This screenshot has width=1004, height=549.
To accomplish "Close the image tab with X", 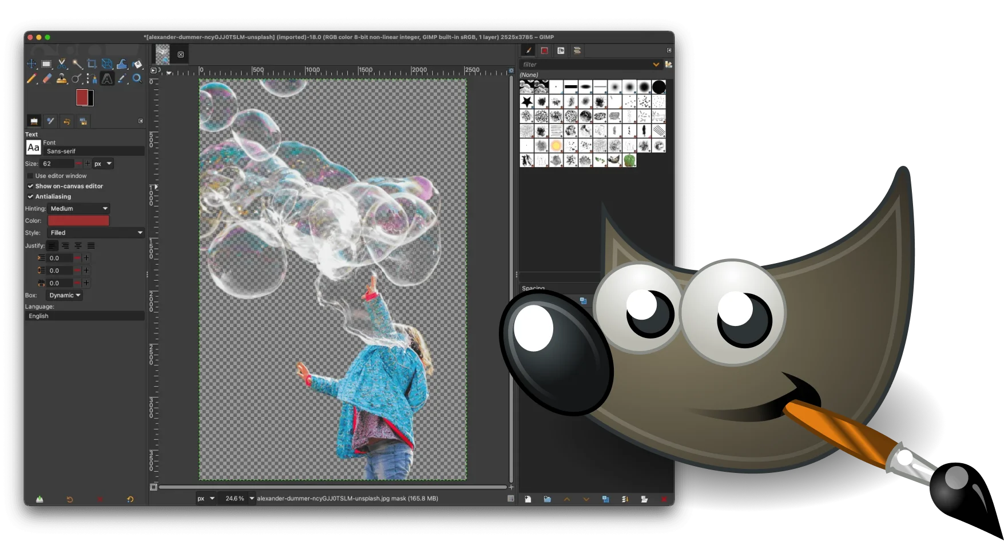I will point(181,55).
